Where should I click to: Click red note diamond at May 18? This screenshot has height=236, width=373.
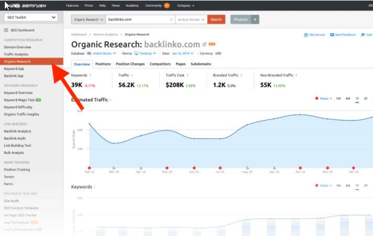click(x=167, y=168)
